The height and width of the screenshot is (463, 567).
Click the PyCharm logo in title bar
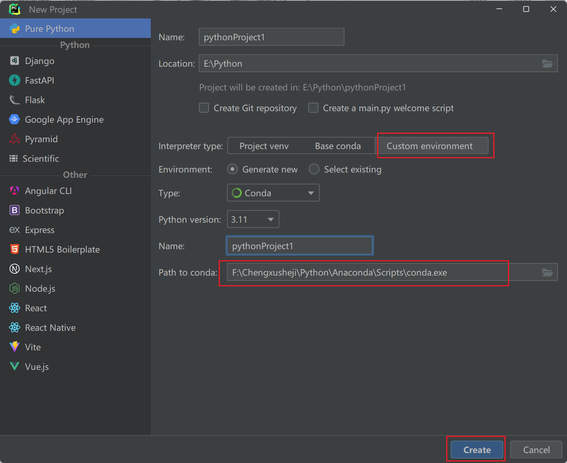(15, 9)
